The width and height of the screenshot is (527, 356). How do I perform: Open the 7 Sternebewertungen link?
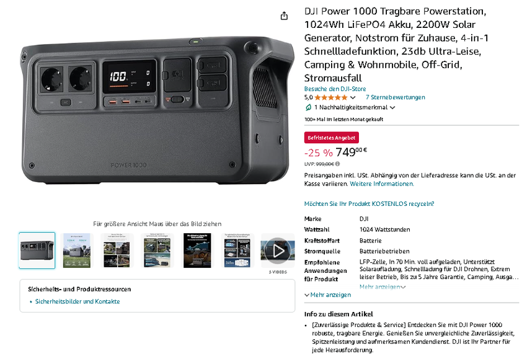pyautogui.click(x=396, y=97)
